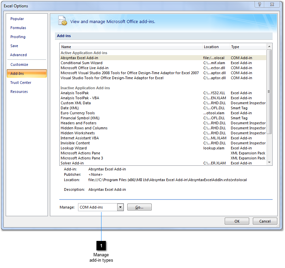Click the Active Application Add-ins group heading
Screen dimensions: 285x268
pyautogui.click(x=84, y=53)
